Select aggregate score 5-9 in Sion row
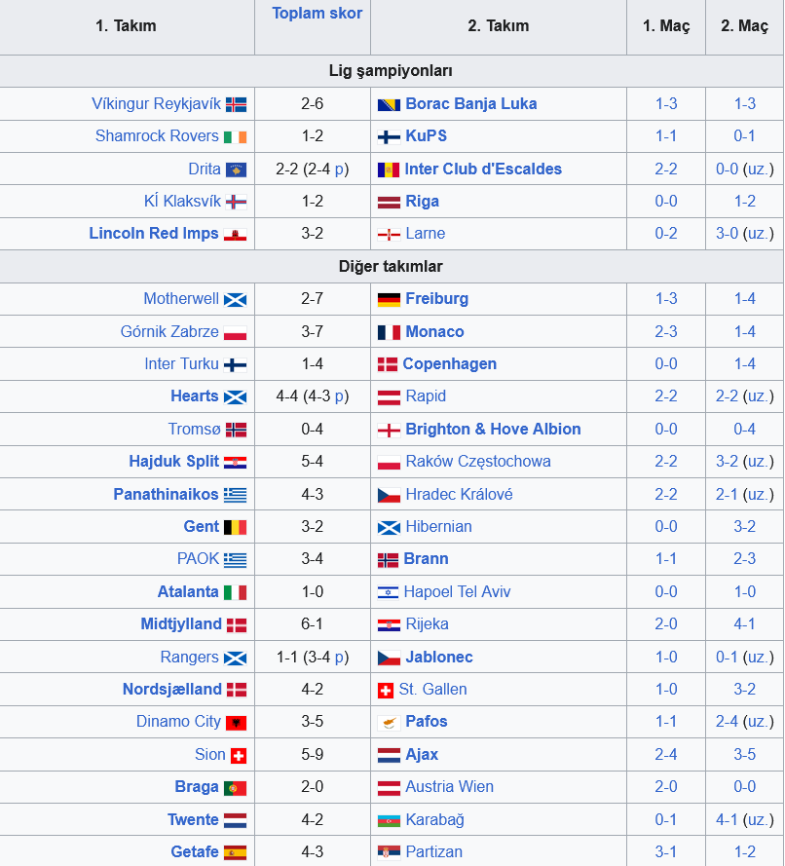The width and height of the screenshot is (785, 866). pyautogui.click(x=312, y=754)
